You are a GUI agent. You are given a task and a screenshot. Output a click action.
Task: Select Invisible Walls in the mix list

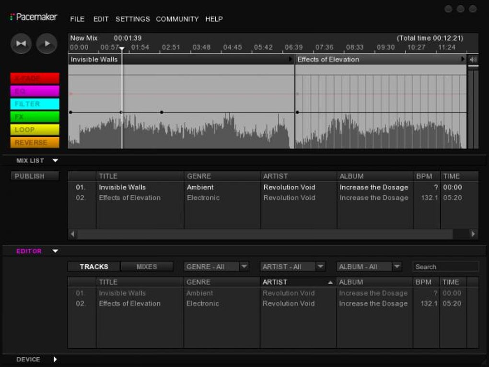point(273,187)
